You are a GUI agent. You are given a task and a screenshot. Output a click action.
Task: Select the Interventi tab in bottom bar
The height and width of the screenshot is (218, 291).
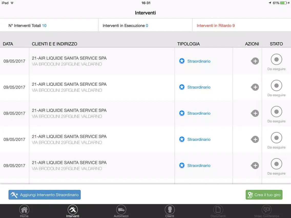[73, 210]
